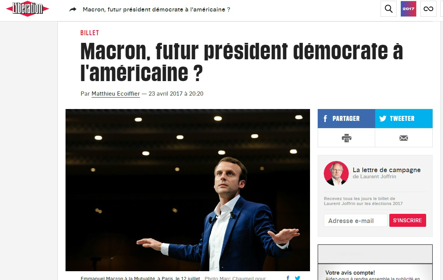Email the article via the envelope icon

pyautogui.click(x=404, y=138)
